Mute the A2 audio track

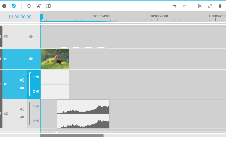22,109
